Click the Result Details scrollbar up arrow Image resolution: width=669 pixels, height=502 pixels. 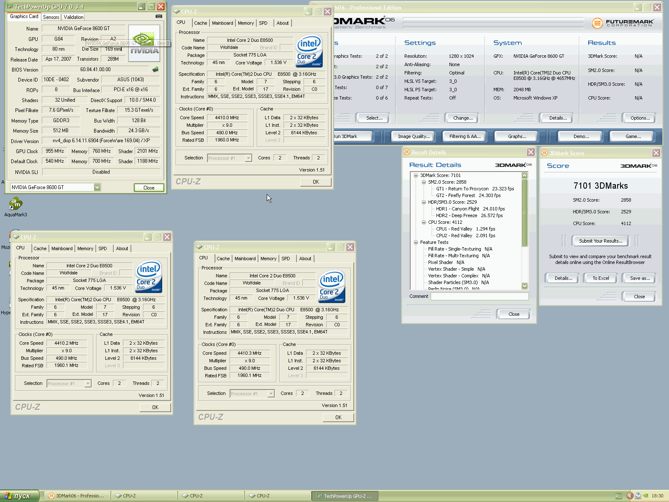pos(525,176)
